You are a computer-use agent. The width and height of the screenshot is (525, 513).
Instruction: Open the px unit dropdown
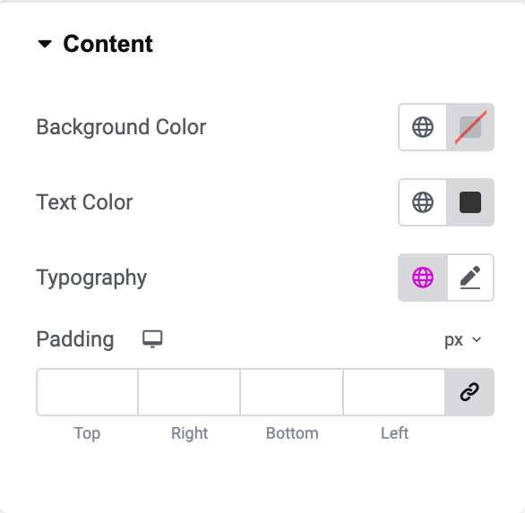[x=463, y=339]
